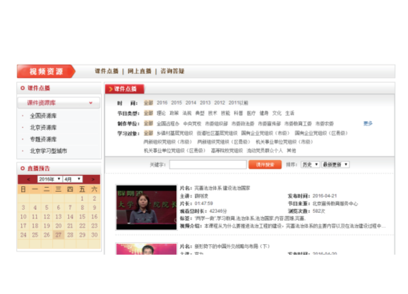Open the 最新更新 sort dropdown

tap(335, 165)
